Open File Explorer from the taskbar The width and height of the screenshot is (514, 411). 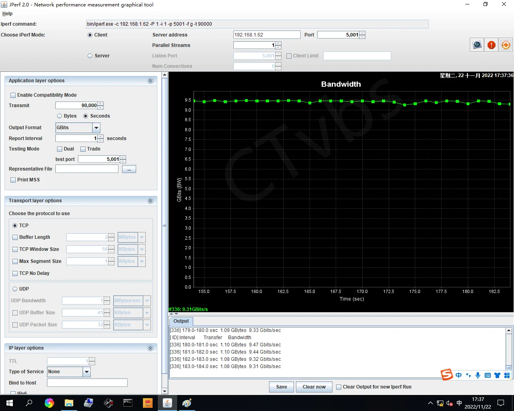tap(69, 403)
